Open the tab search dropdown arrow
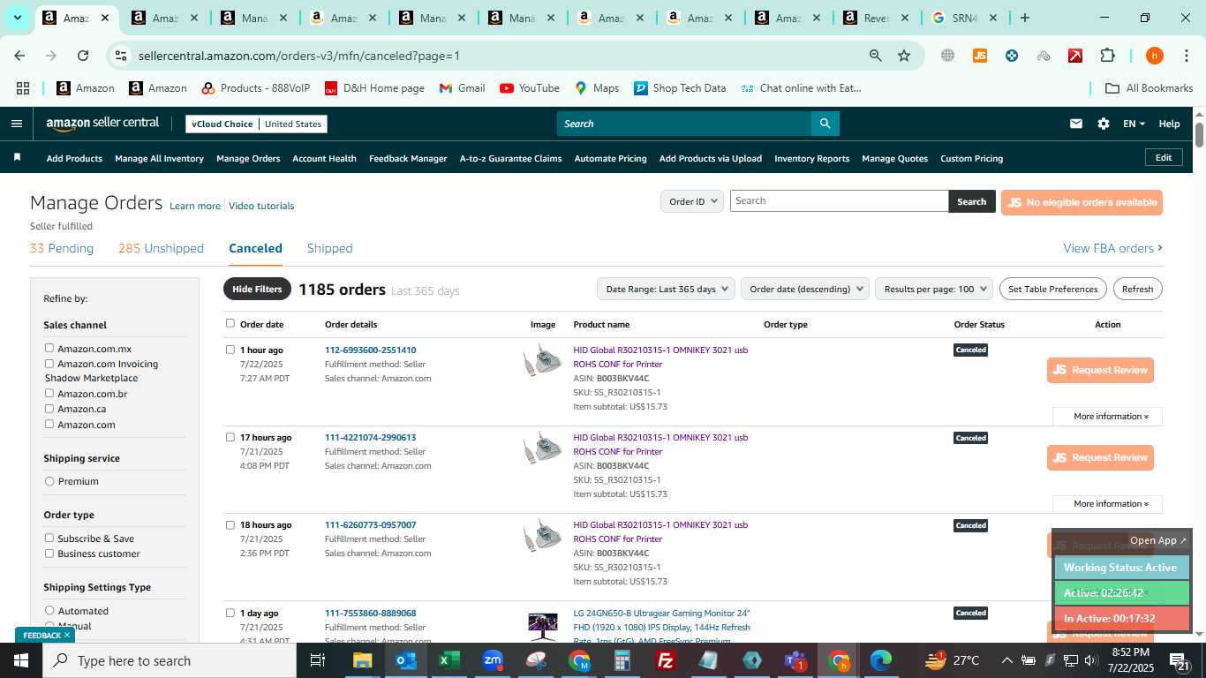The image size is (1206, 678). 17,18
